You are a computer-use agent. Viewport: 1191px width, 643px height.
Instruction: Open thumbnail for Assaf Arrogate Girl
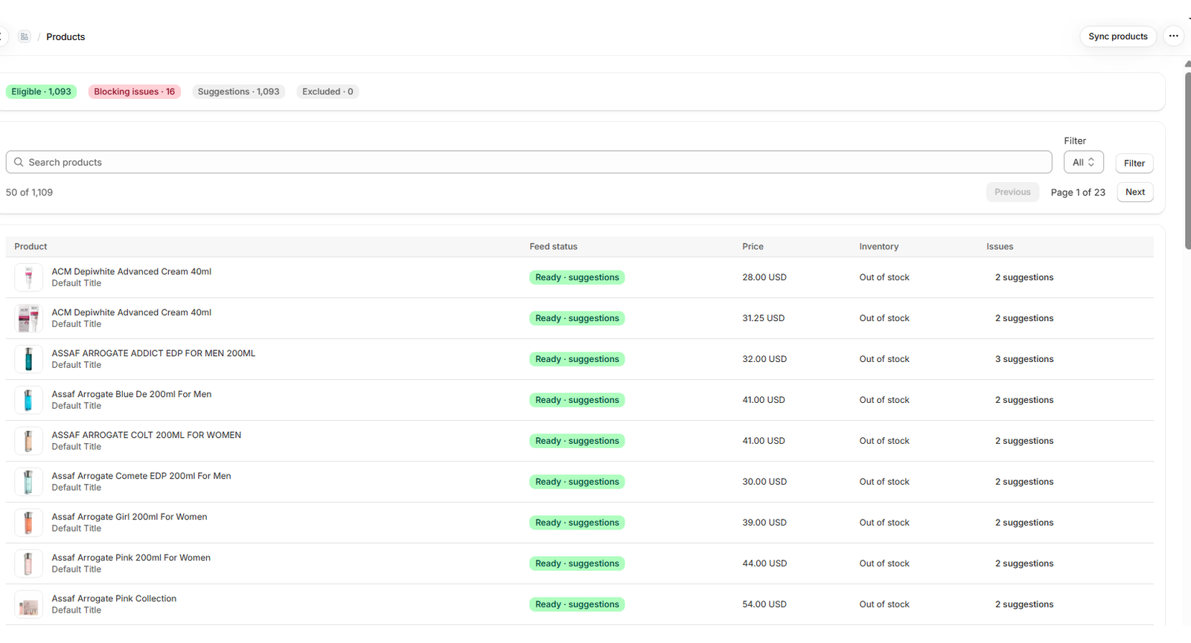tap(28, 523)
